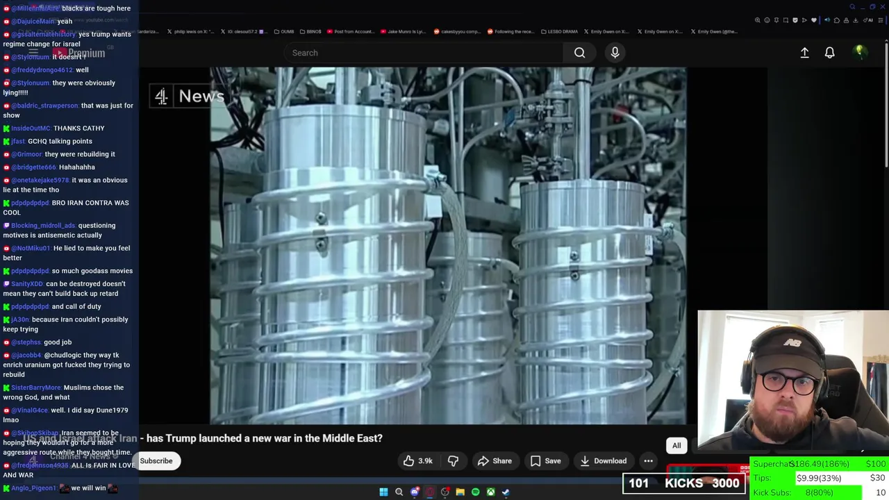This screenshot has width=889, height=500.
Task: Open the 'philip lewis on X' bookmark
Action: coord(192,31)
